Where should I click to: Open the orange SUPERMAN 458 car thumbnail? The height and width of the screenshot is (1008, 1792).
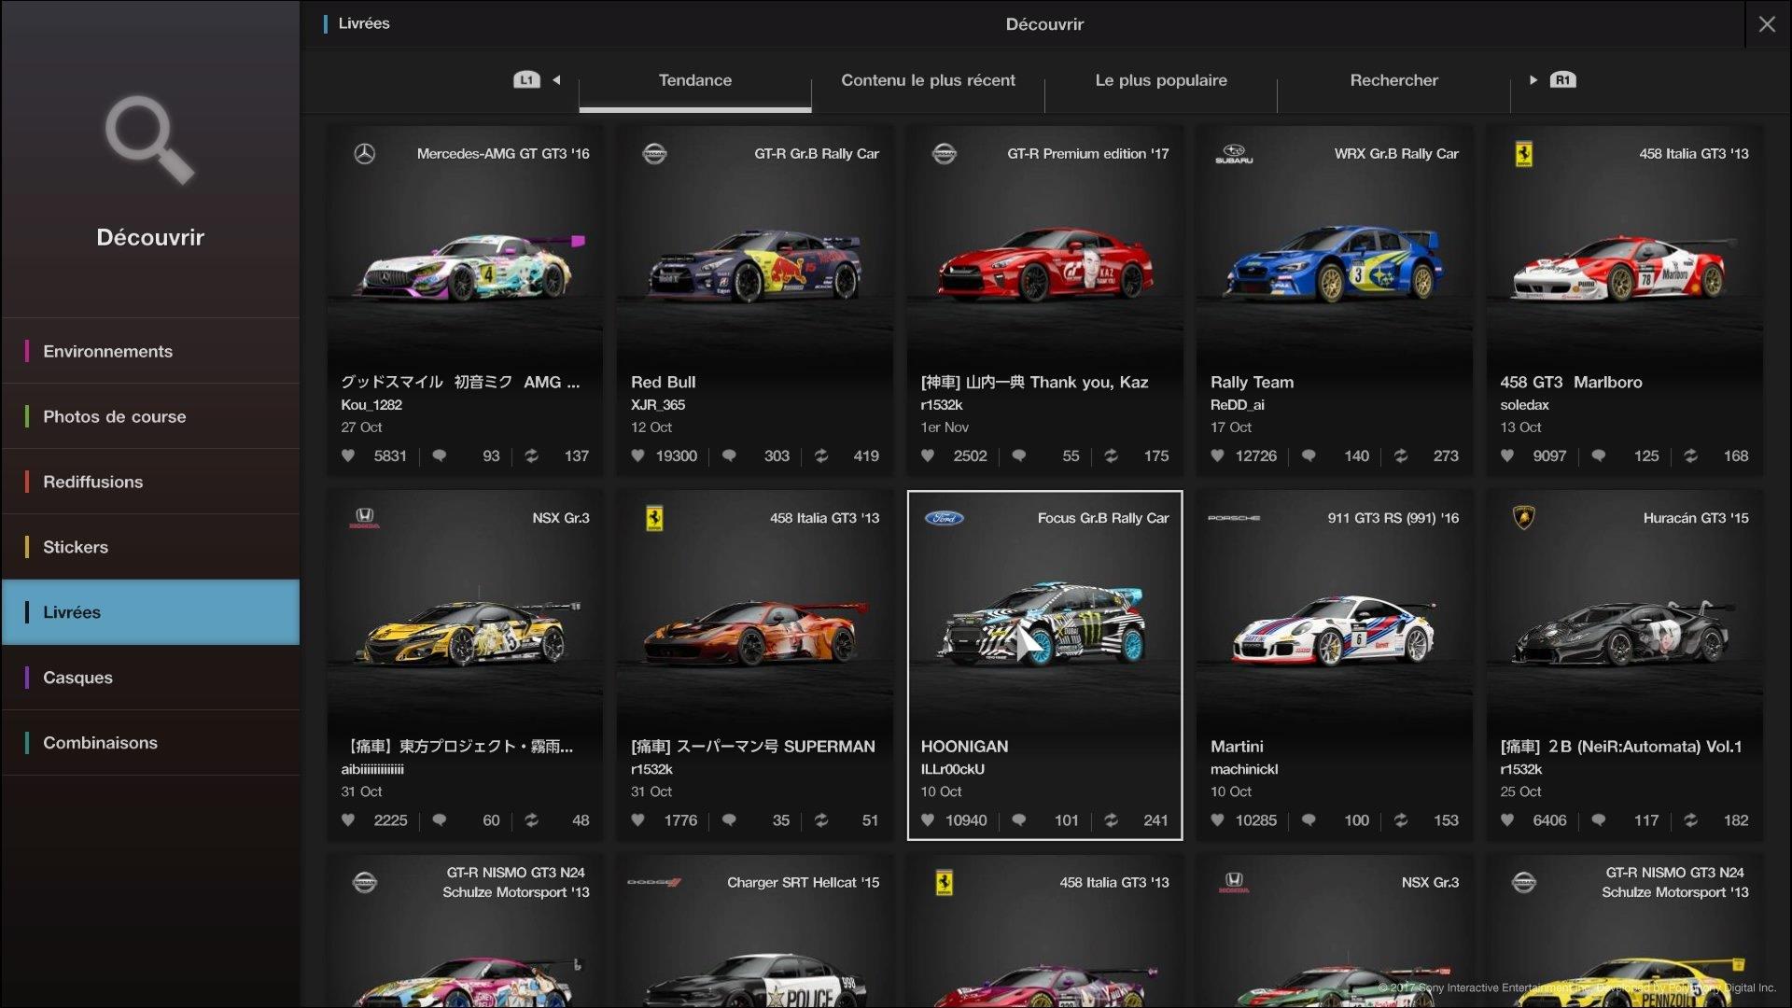[x=754, y=632]
